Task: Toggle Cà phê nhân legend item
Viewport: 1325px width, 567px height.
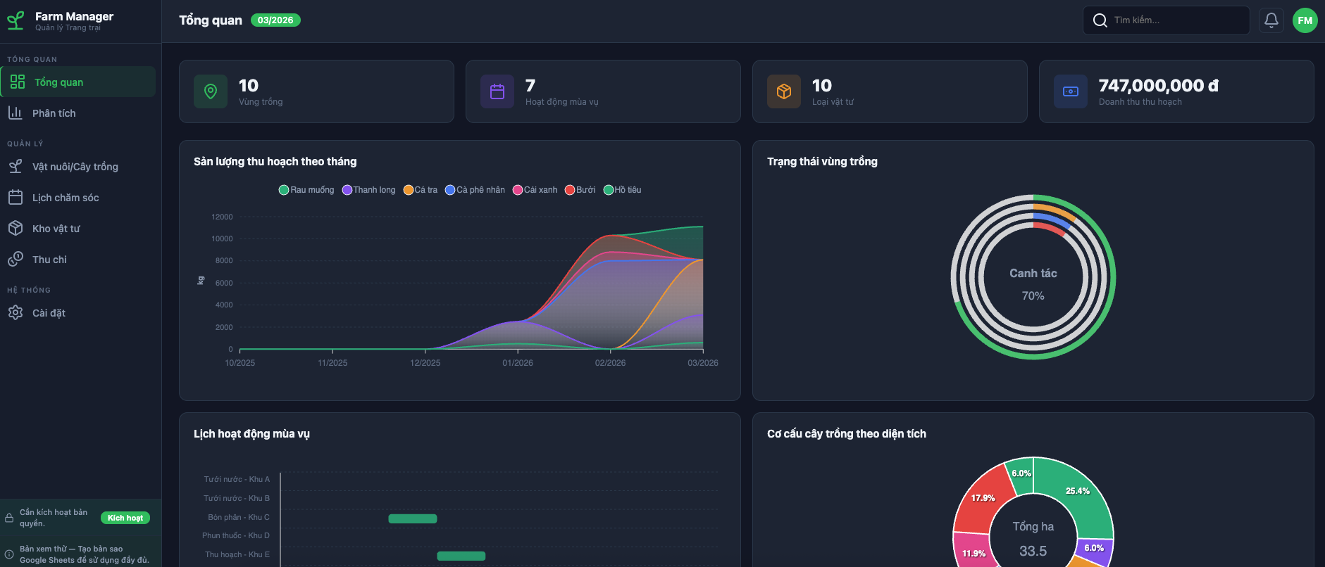Action: (x=475, y=190)
